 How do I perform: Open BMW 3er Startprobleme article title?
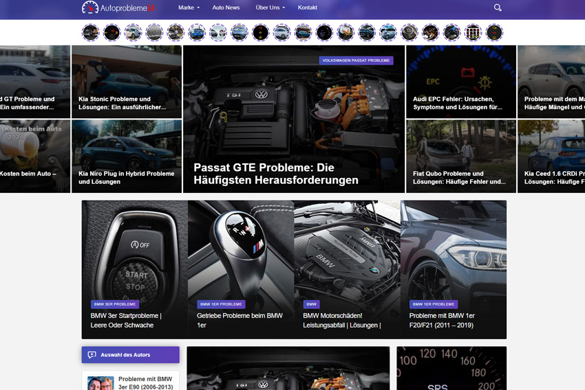tap(126, 321)
